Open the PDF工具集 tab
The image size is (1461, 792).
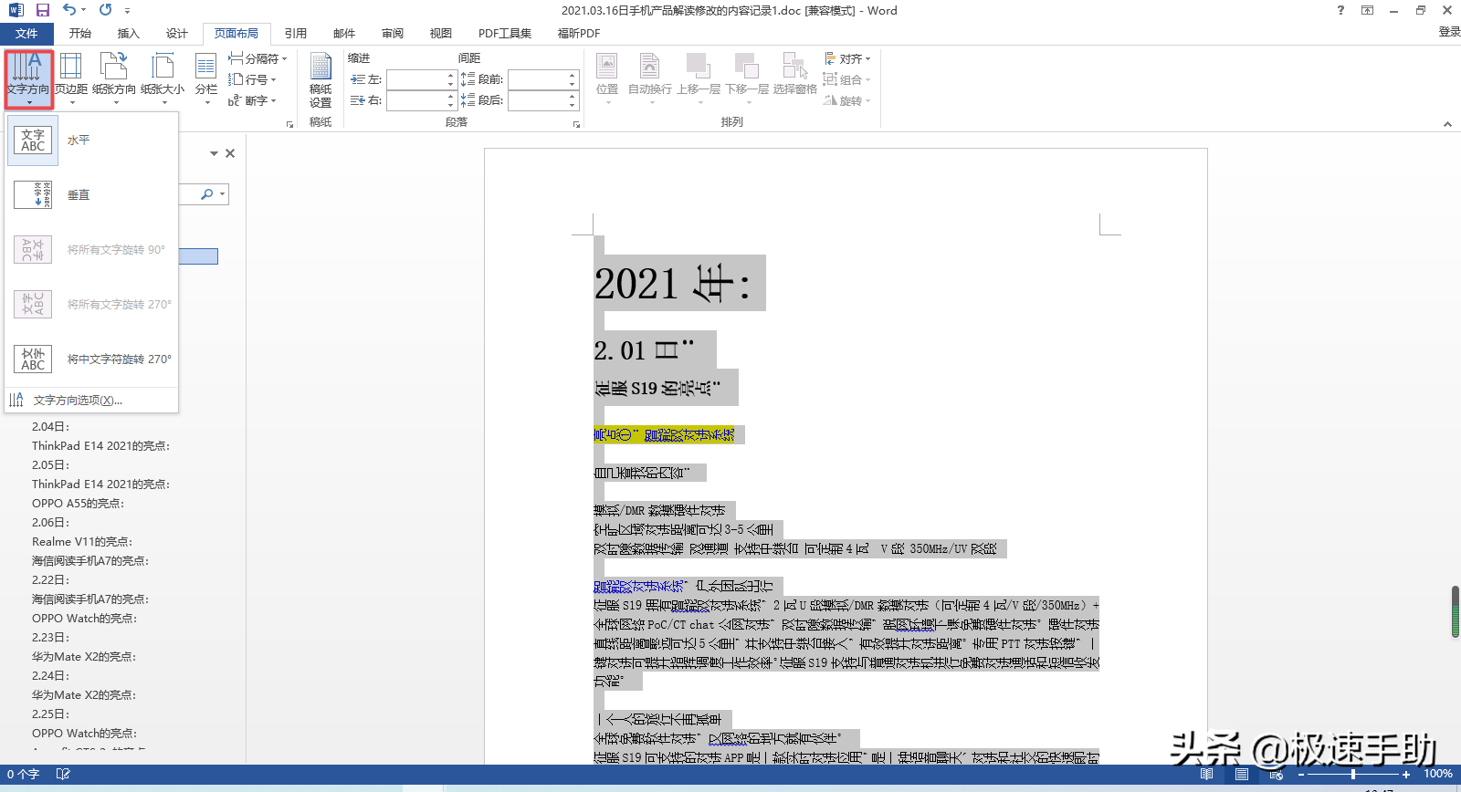tap(505, 34)
